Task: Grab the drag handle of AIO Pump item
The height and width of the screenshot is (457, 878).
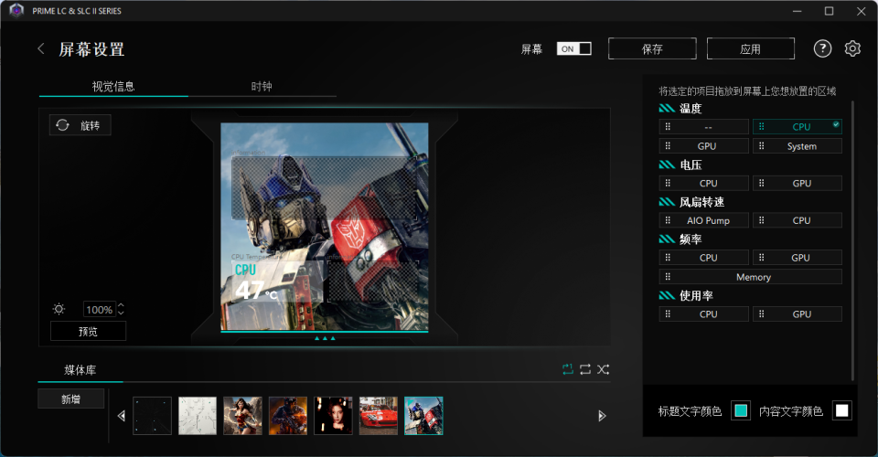Action: click(x=668, y=220)
